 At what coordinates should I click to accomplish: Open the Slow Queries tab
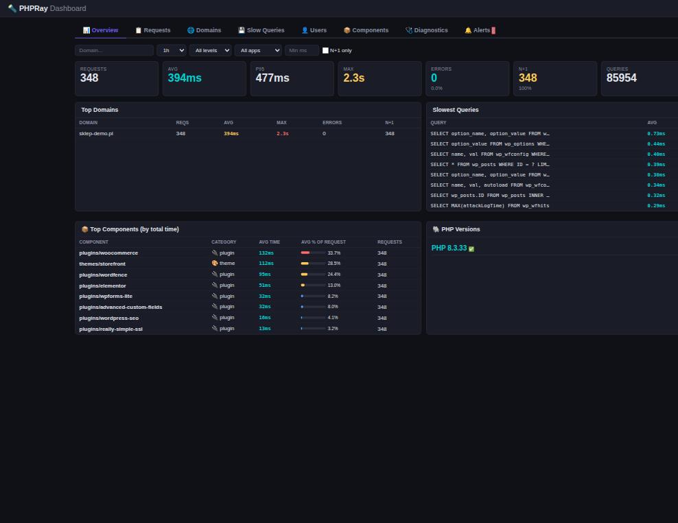click(x=261, y=30)
